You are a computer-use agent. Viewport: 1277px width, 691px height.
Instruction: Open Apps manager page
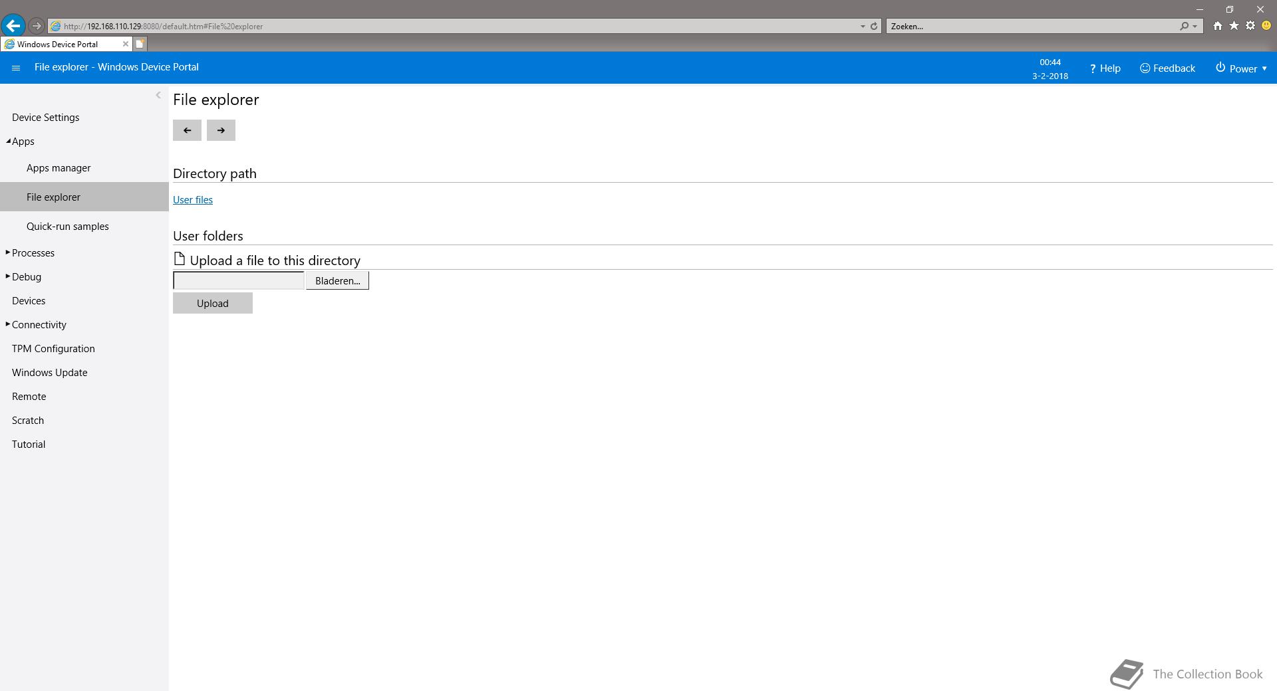coord(59,168)
